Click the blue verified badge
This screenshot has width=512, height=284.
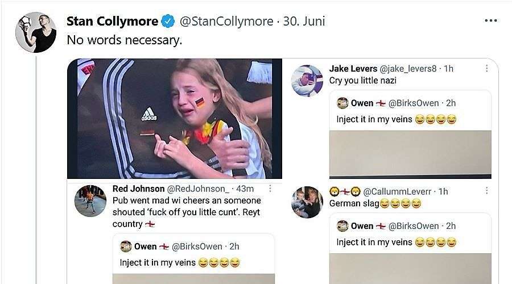point(168,21)
